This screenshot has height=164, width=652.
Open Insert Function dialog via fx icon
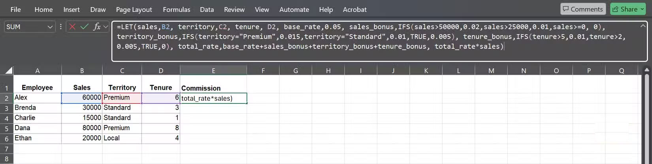pyautogui.click(x=96, y=27)
